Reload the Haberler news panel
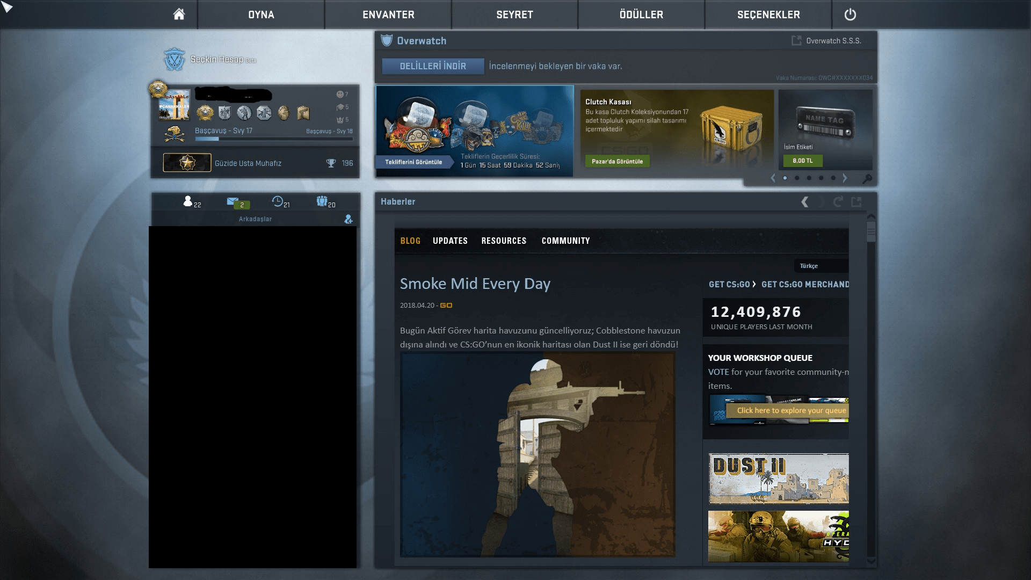Image resolution: width=1031 pixels, height=580 pixels. (838, 202)
